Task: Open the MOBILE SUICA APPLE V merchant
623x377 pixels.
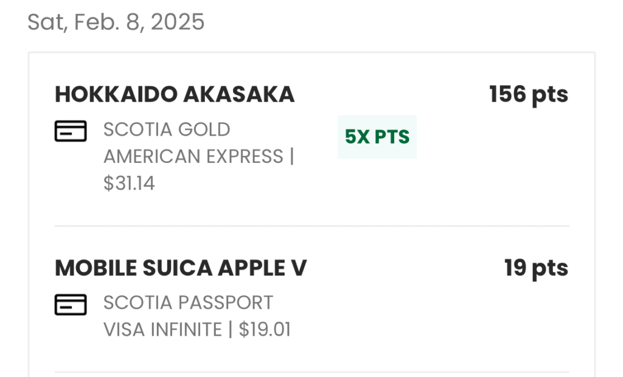Action: 181,268
